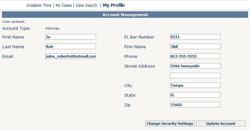Focus the Zip code field

(195, 105)
